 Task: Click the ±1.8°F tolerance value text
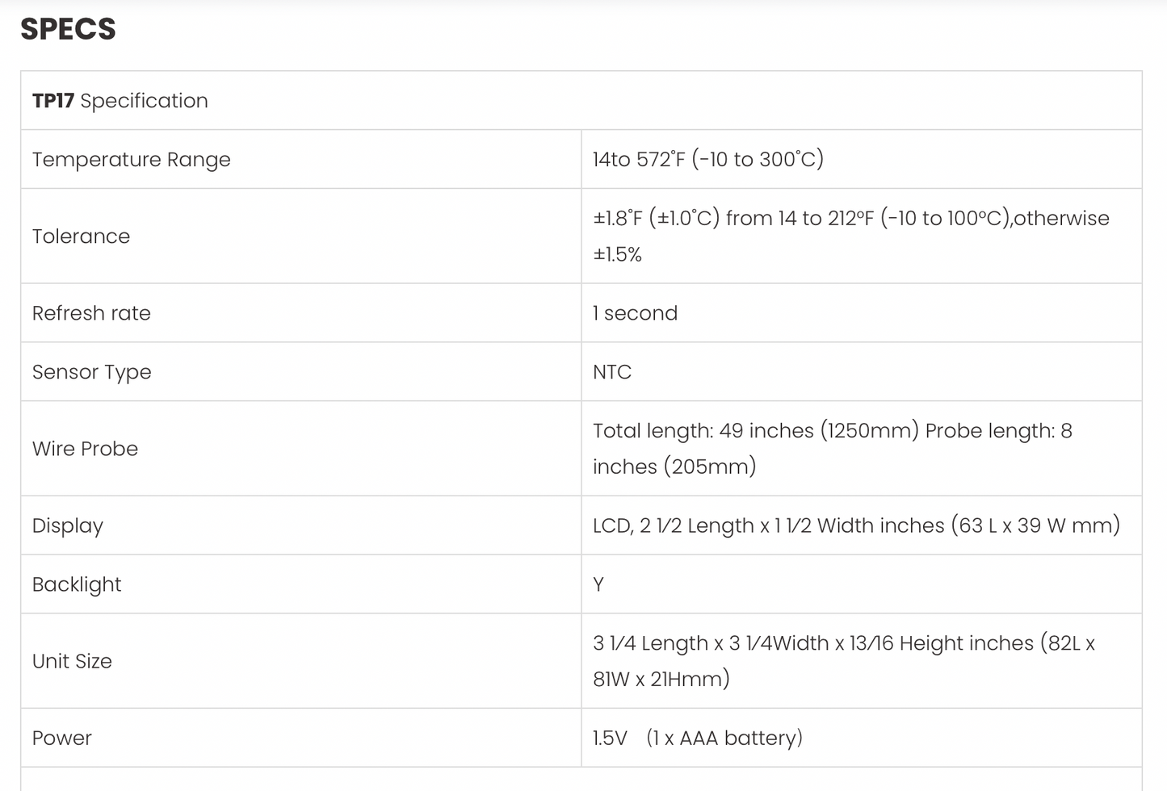click(850, 219)
